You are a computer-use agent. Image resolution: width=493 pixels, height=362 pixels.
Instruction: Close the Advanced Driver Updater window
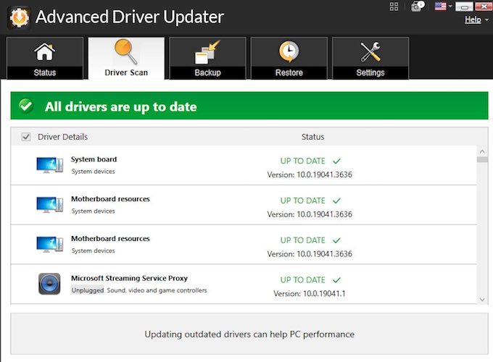coord(484,7)
